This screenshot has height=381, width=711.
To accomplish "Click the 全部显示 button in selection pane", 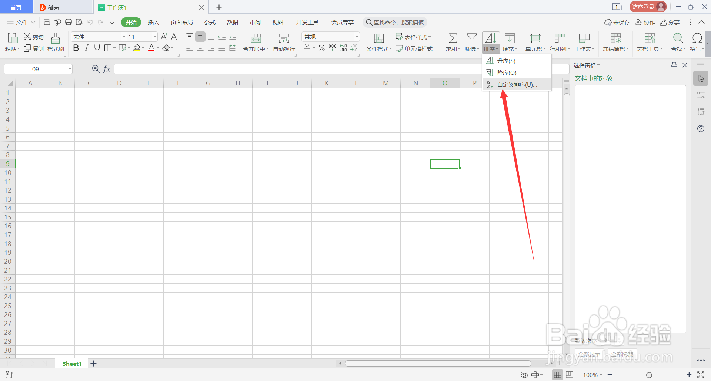I will (589, 354).
